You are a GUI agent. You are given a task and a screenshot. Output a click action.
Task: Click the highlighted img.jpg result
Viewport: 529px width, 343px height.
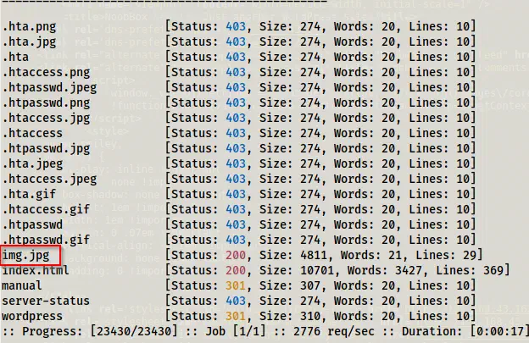26,256
